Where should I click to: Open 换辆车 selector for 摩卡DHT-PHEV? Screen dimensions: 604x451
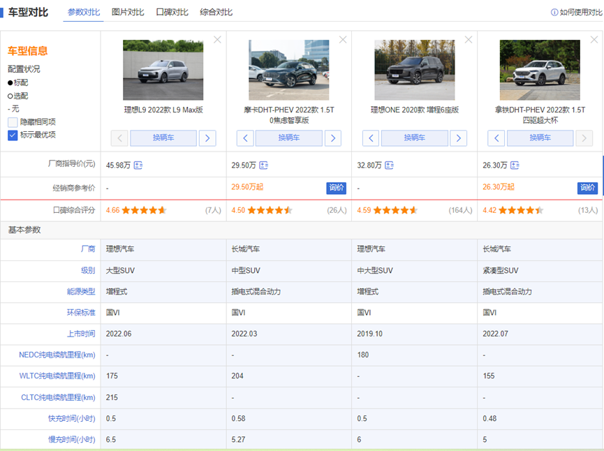288,138
